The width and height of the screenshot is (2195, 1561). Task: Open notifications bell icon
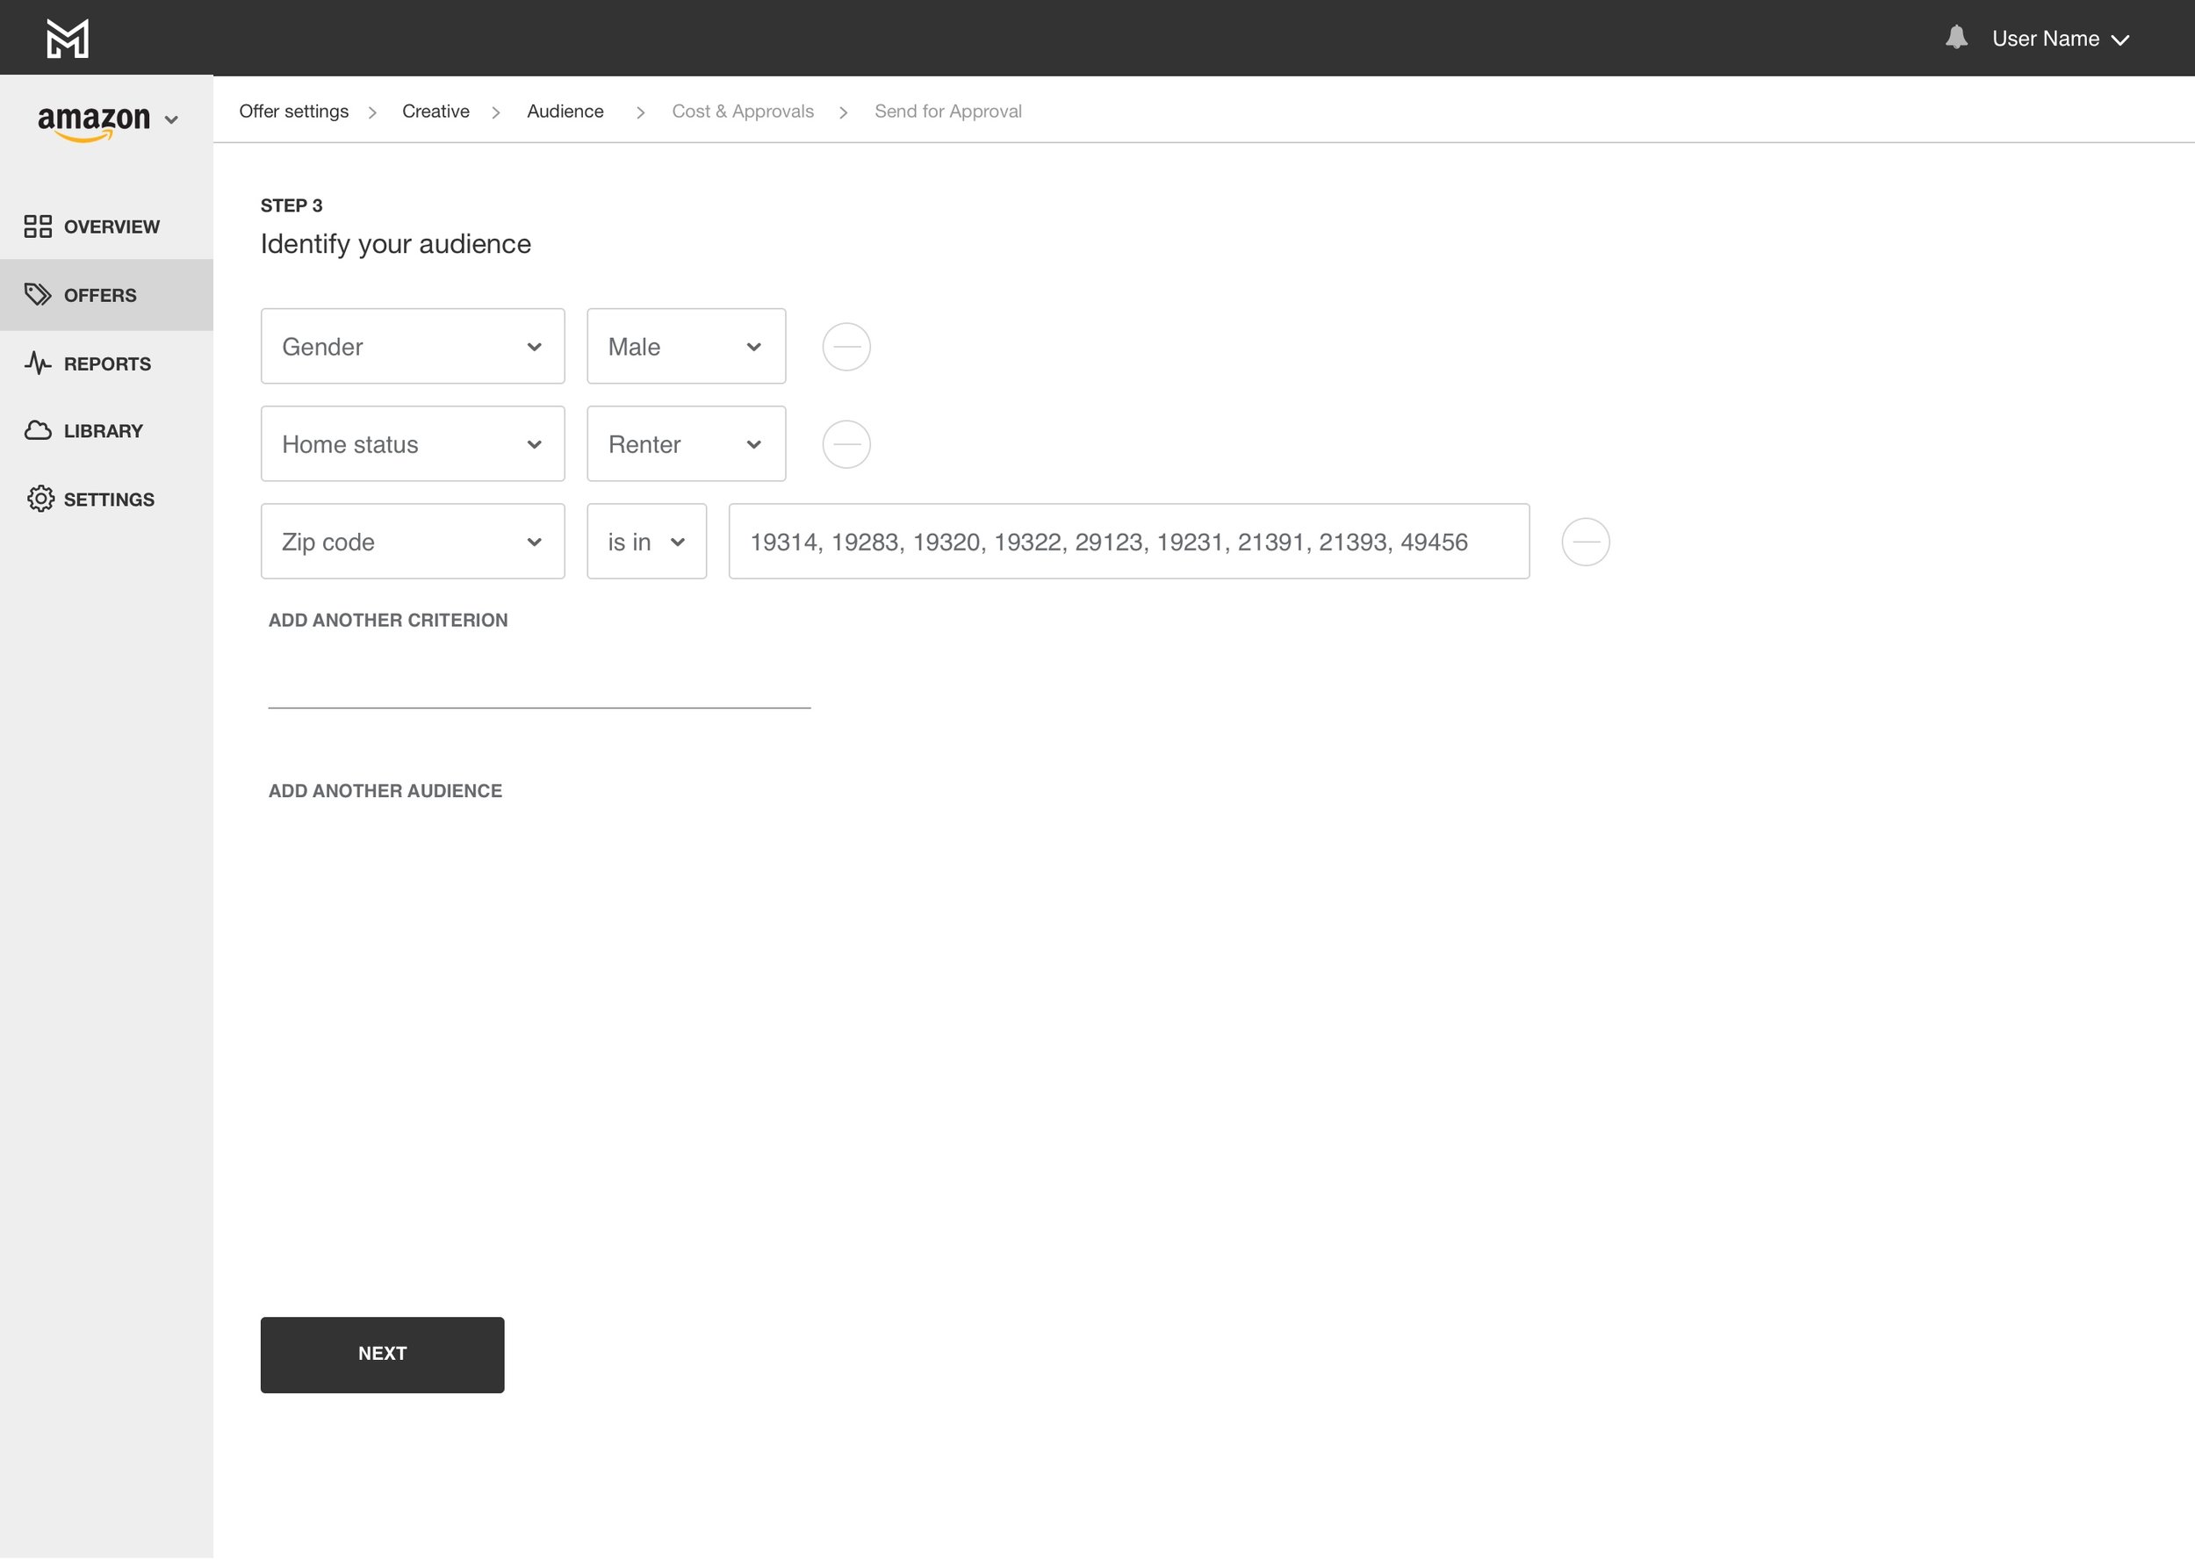point(1955,38)
